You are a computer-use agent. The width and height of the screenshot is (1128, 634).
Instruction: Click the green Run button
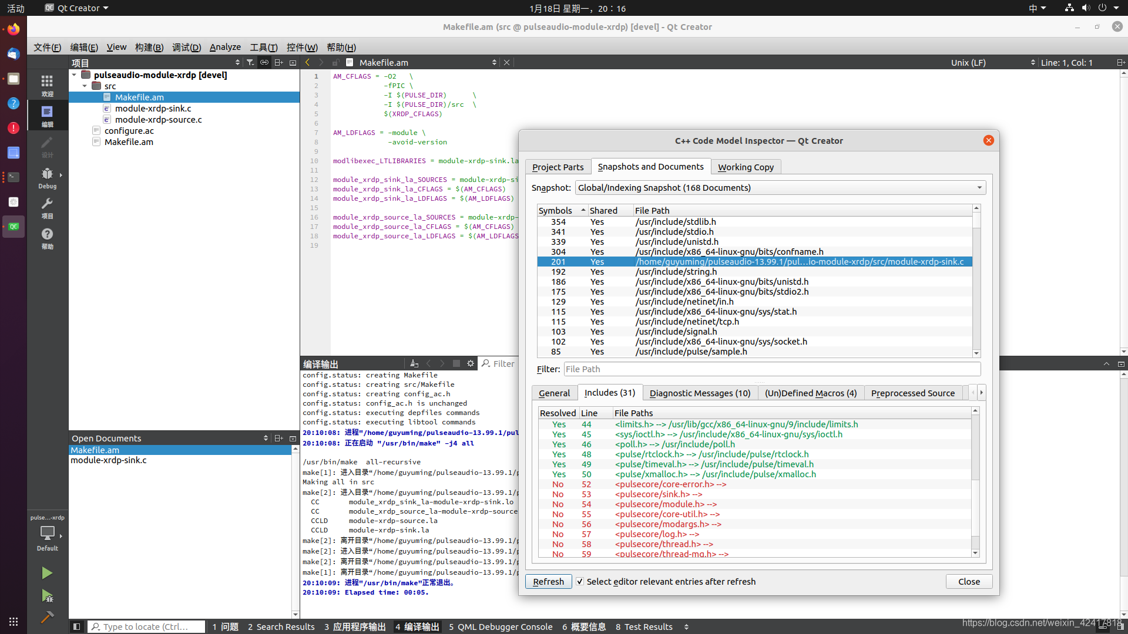tap(47, 573)
